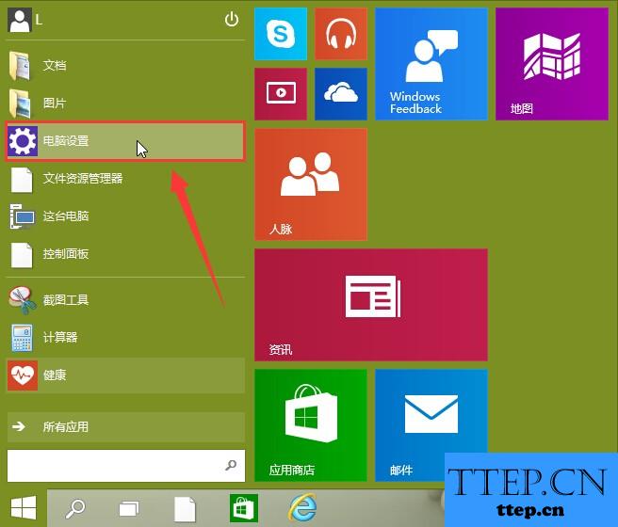Launch Internet Explorer from taskbar
The image size is (618, 527).
302,508
